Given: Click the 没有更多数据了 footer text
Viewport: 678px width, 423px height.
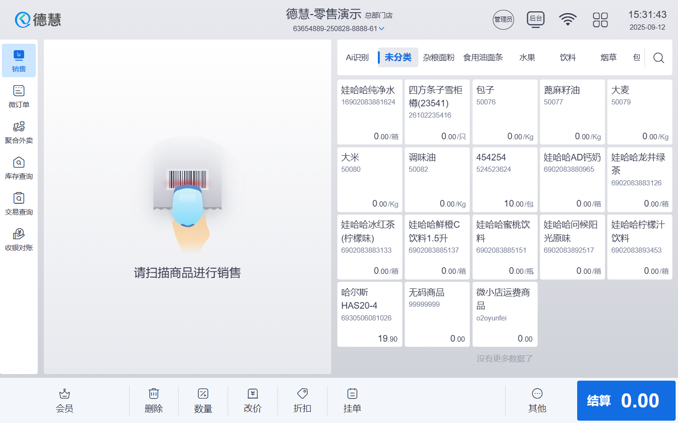Looking at the screenshot, I should point(505,359).
